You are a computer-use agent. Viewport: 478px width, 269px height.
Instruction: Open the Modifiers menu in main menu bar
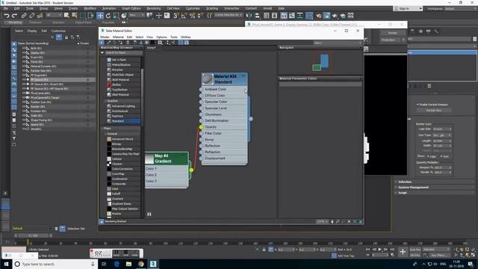click(x=90, y=8)
